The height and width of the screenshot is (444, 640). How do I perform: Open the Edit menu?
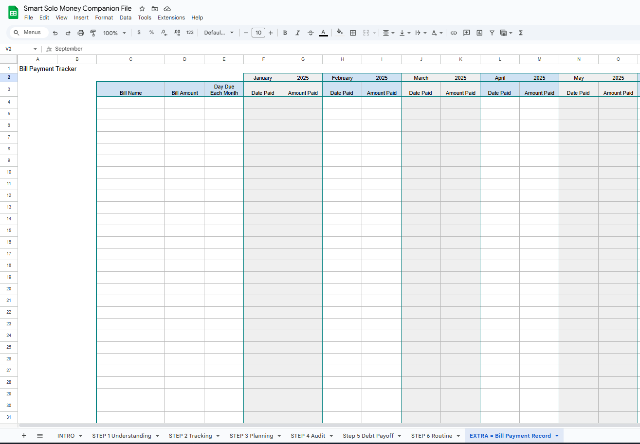(x=44, y=18)
